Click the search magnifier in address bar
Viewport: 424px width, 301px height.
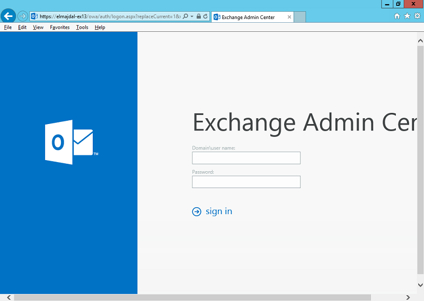[x=185, y=16]
